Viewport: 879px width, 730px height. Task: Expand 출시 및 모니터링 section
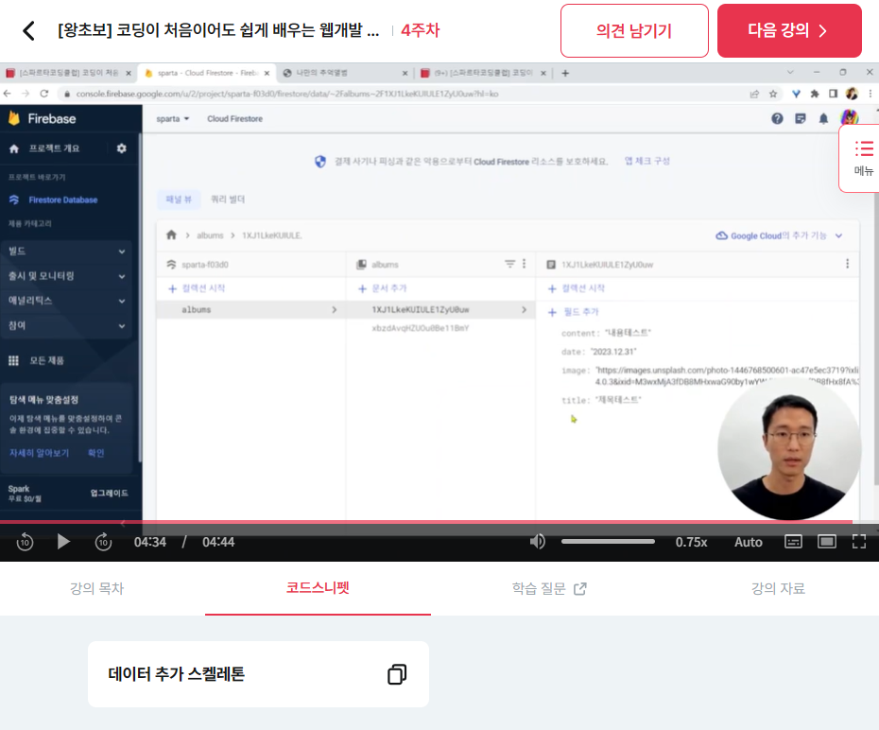pyautogui.click(x=66, y=276)
